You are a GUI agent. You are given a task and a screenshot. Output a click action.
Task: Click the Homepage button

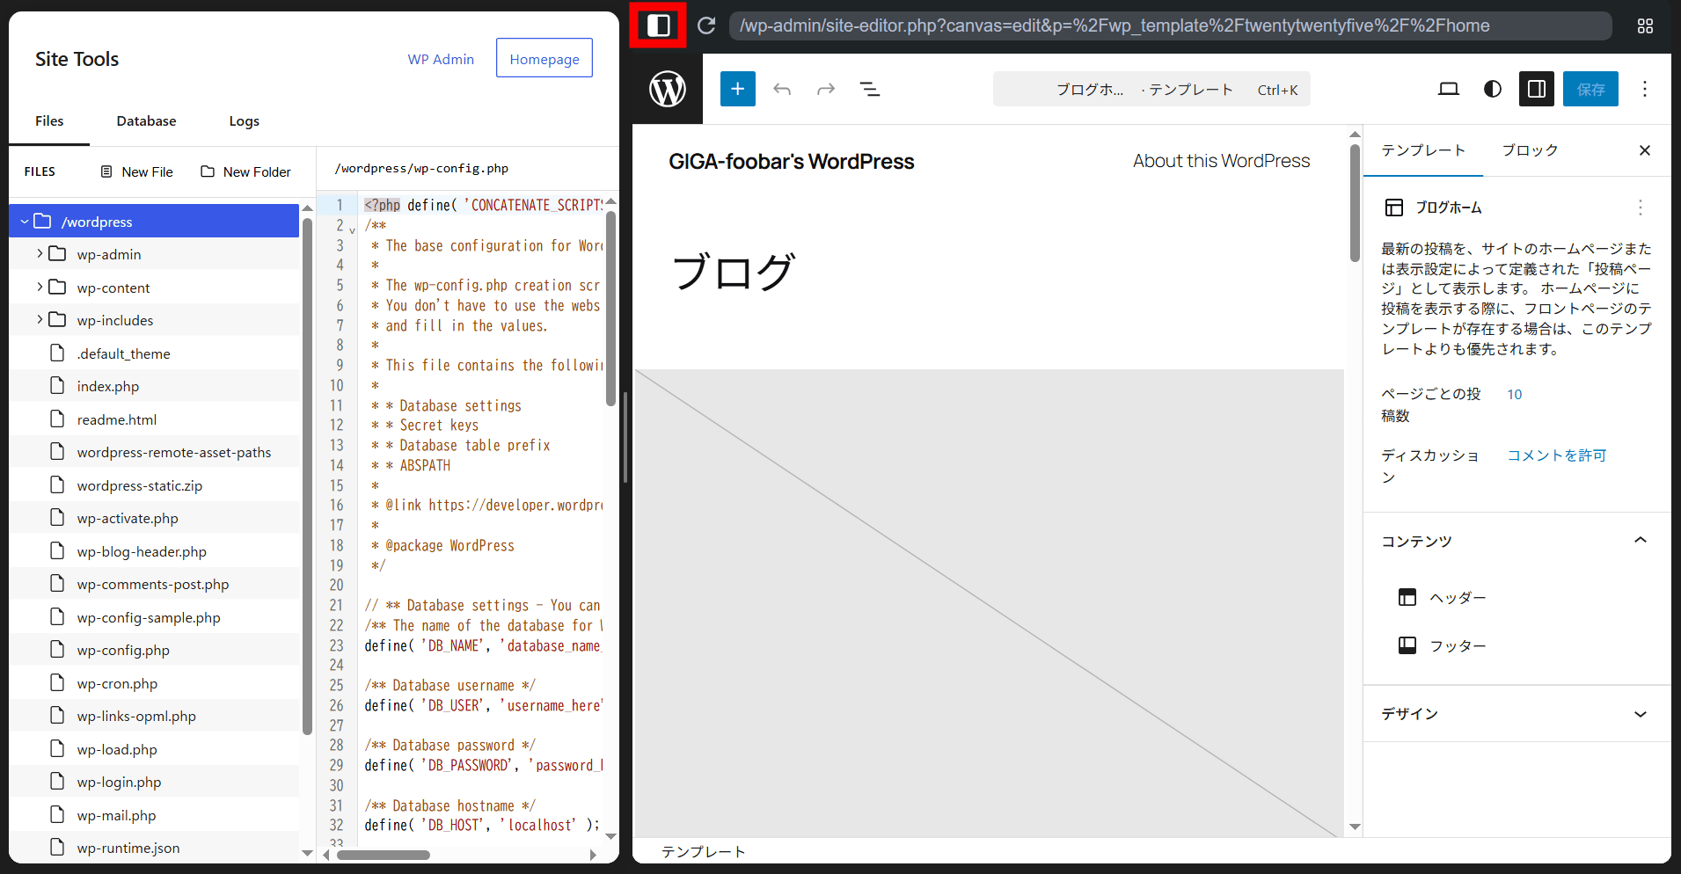pyautogui.click(x=544, y=59)
